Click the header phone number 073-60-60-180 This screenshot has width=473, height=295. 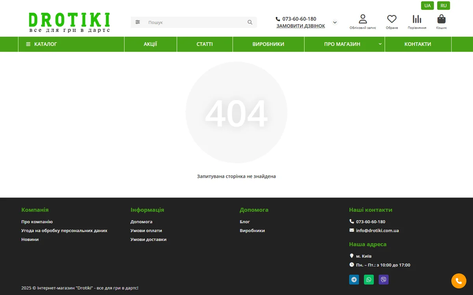click(x=299, y=19)
